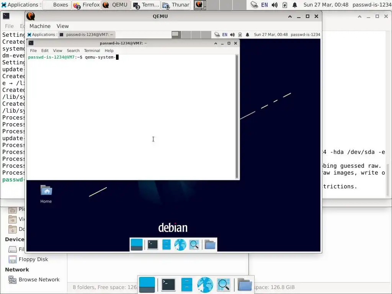Click guest network tray icon
This screenshot has width=392, height=294.
(217, 34)
